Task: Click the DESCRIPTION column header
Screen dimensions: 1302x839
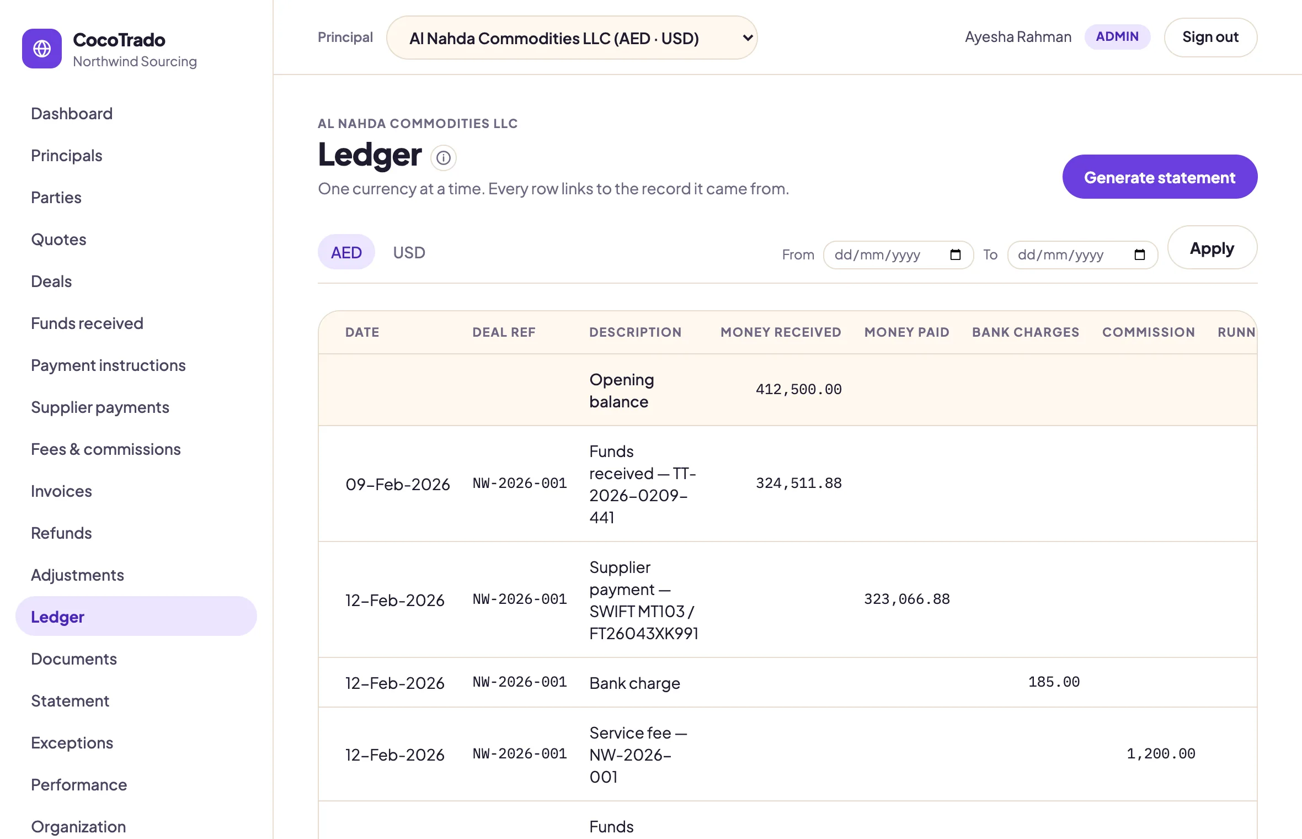Action: 635,332
